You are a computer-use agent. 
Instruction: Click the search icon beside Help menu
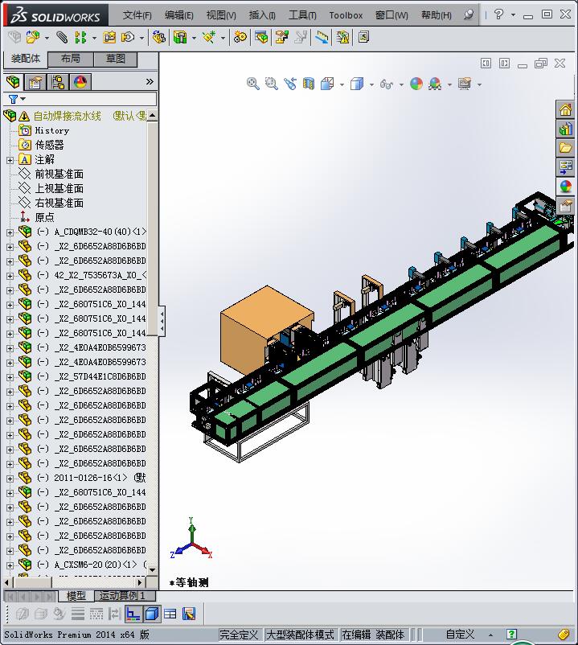(x=468, y=14)
